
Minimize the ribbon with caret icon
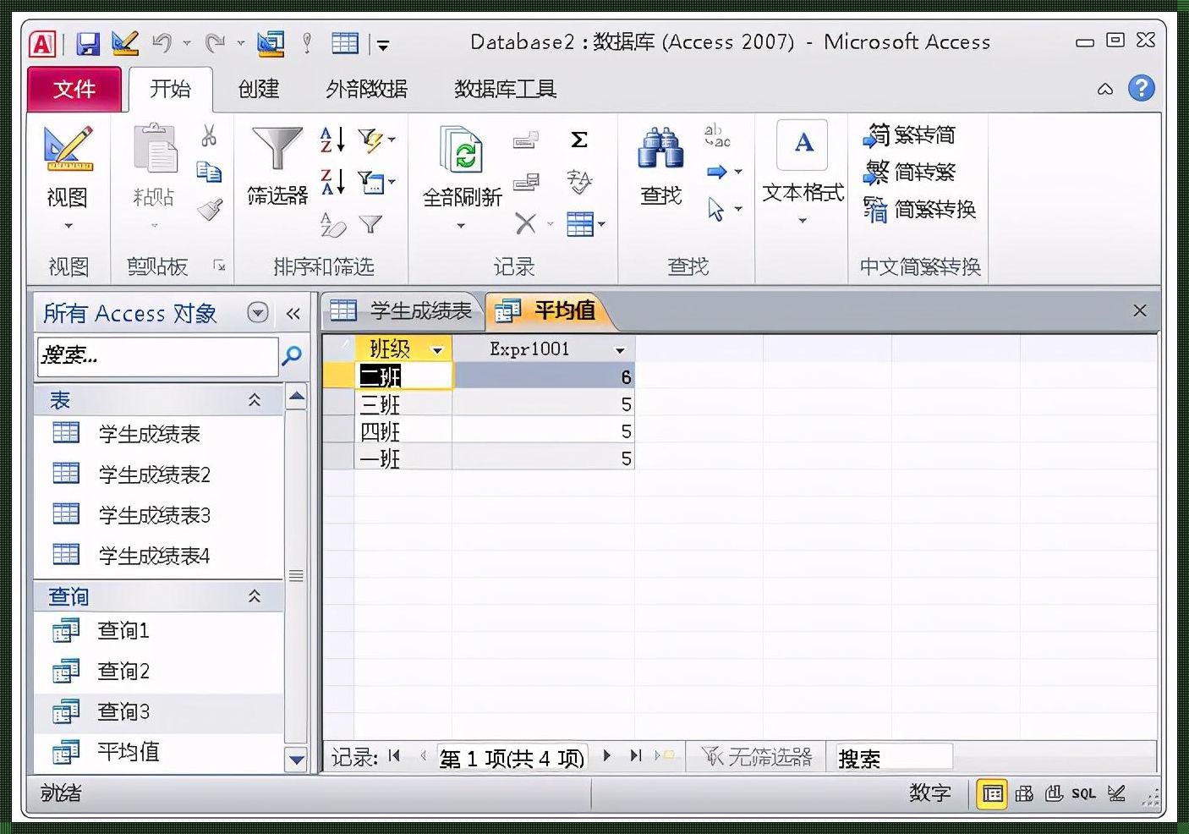click(1105, 89)
